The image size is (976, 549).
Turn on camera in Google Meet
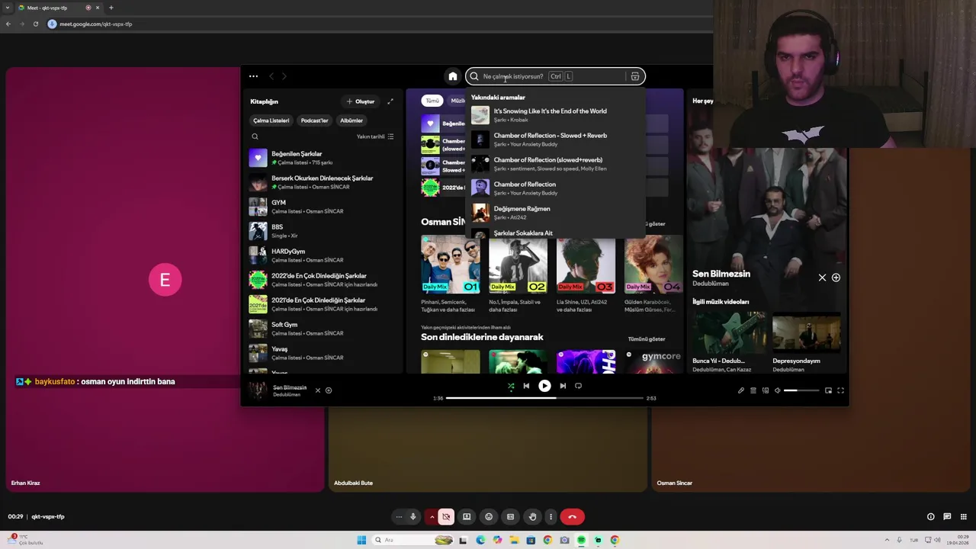pos(446,517)
